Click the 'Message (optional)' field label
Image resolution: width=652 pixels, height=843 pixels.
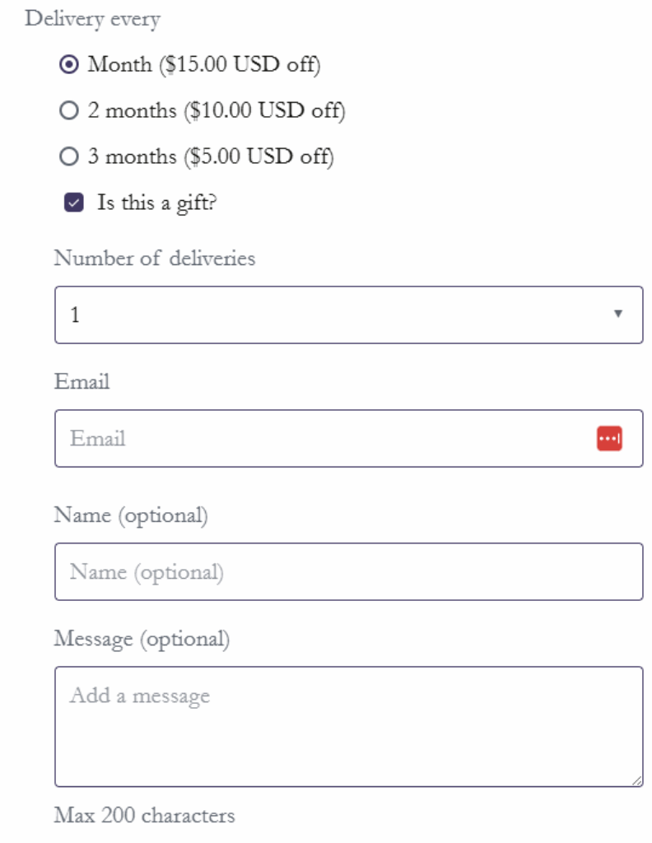(x=142, y=639)
